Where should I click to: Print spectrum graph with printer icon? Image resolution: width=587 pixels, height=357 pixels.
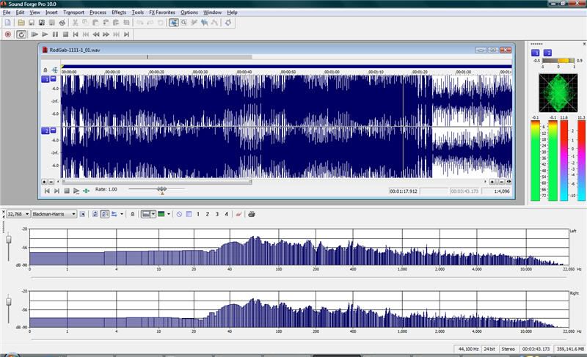(x=252, y=214)
